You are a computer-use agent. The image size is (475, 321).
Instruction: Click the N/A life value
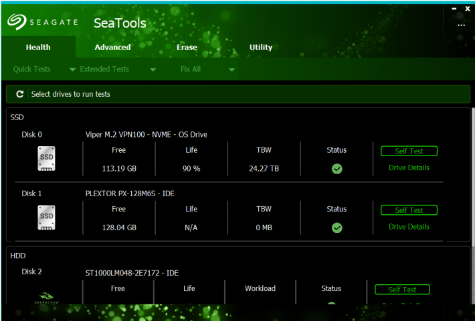coord(191,228)
